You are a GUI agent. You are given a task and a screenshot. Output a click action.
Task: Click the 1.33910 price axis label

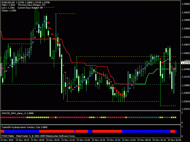pyautogui.click(x=186, y=37)
